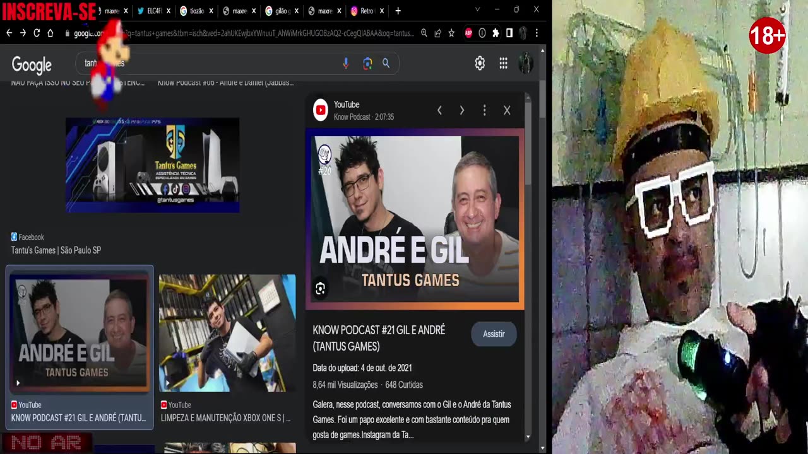Click the Assistir button
This screenshot has height=454, width=808.
[494, 334]
